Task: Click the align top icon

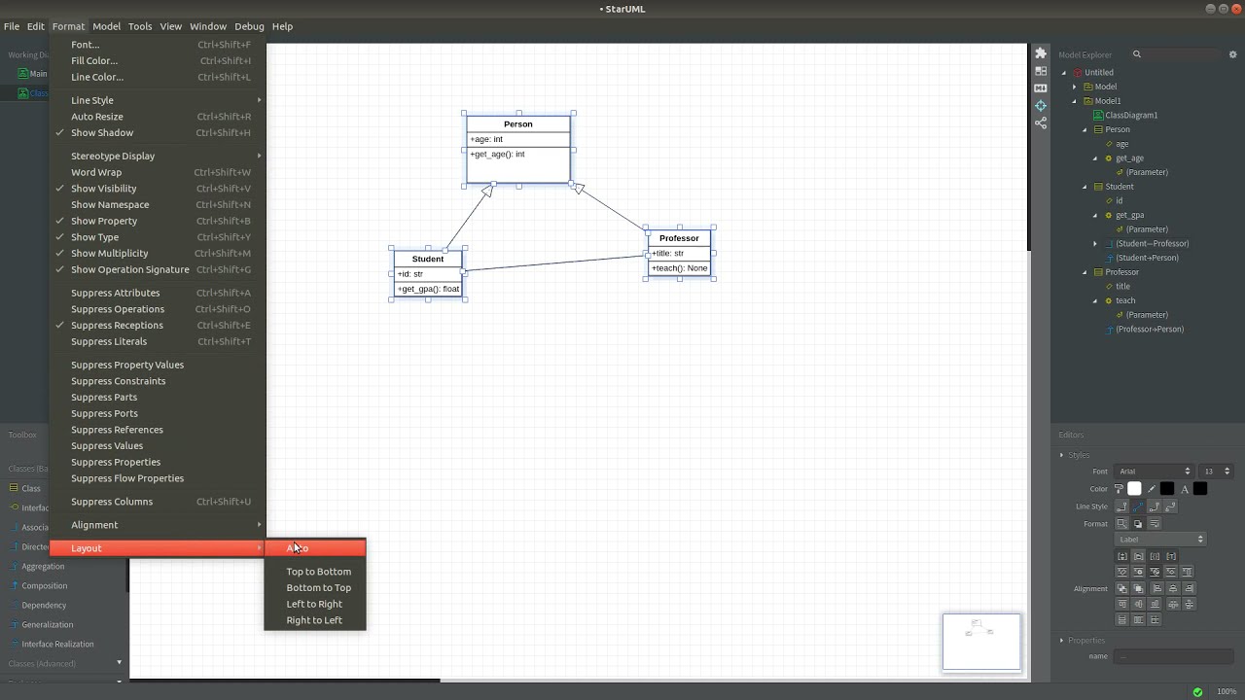Action: click(x=1121, y=604)
